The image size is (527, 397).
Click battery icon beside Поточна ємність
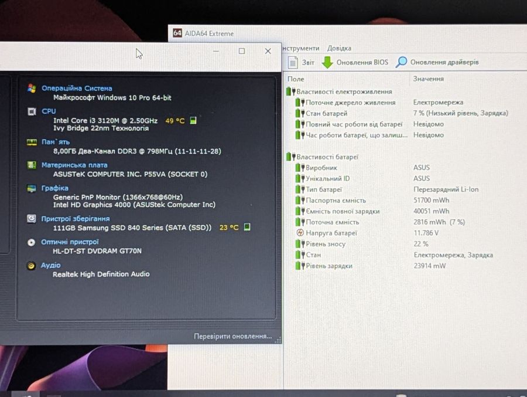pos(300,222)
